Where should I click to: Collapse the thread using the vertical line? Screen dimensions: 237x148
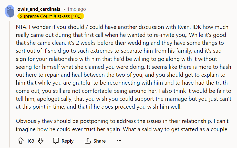click(9, 84)
